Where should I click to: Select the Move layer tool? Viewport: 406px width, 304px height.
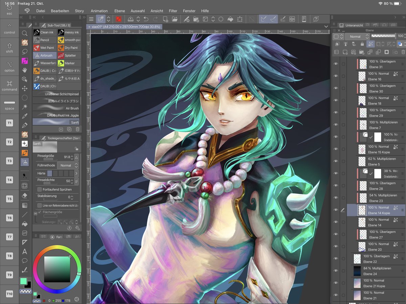(x=25, y=88)
